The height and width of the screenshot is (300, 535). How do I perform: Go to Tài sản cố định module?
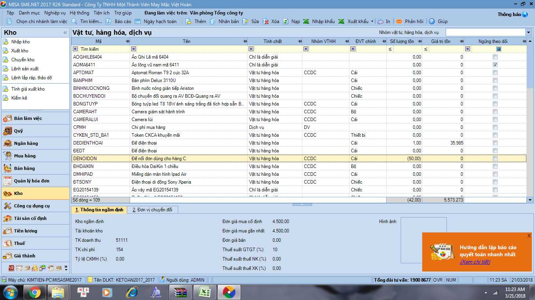pos(36,218)
